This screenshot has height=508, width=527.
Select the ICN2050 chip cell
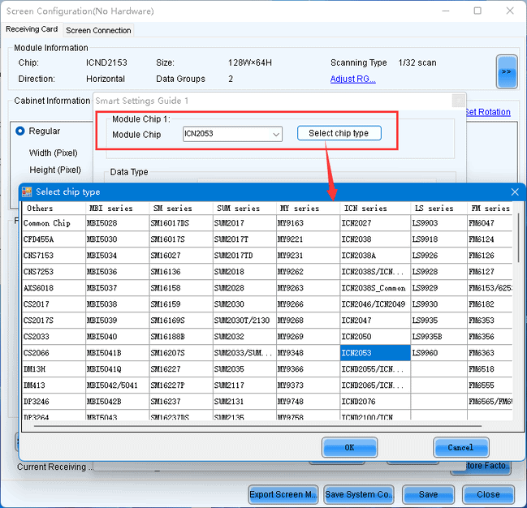(x=375, y=337)
